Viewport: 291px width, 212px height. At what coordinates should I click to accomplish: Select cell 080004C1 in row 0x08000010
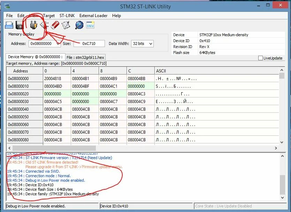click(113, 86)
